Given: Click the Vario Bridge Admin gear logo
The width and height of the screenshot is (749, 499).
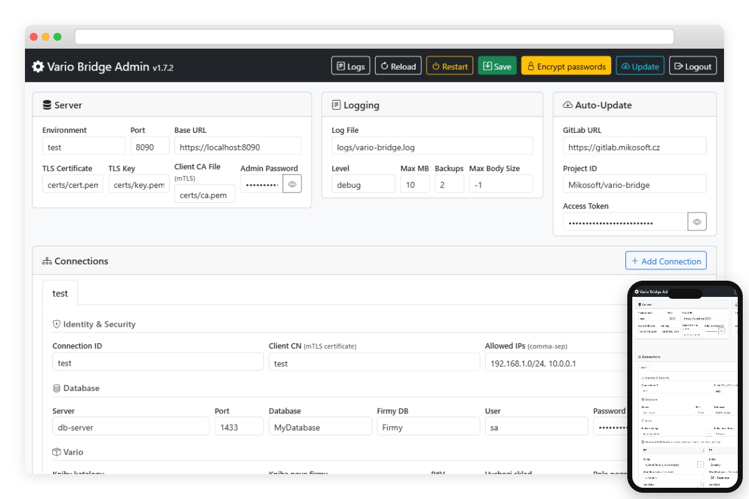Looking at the screenshot, I should (x=38, y=67).
